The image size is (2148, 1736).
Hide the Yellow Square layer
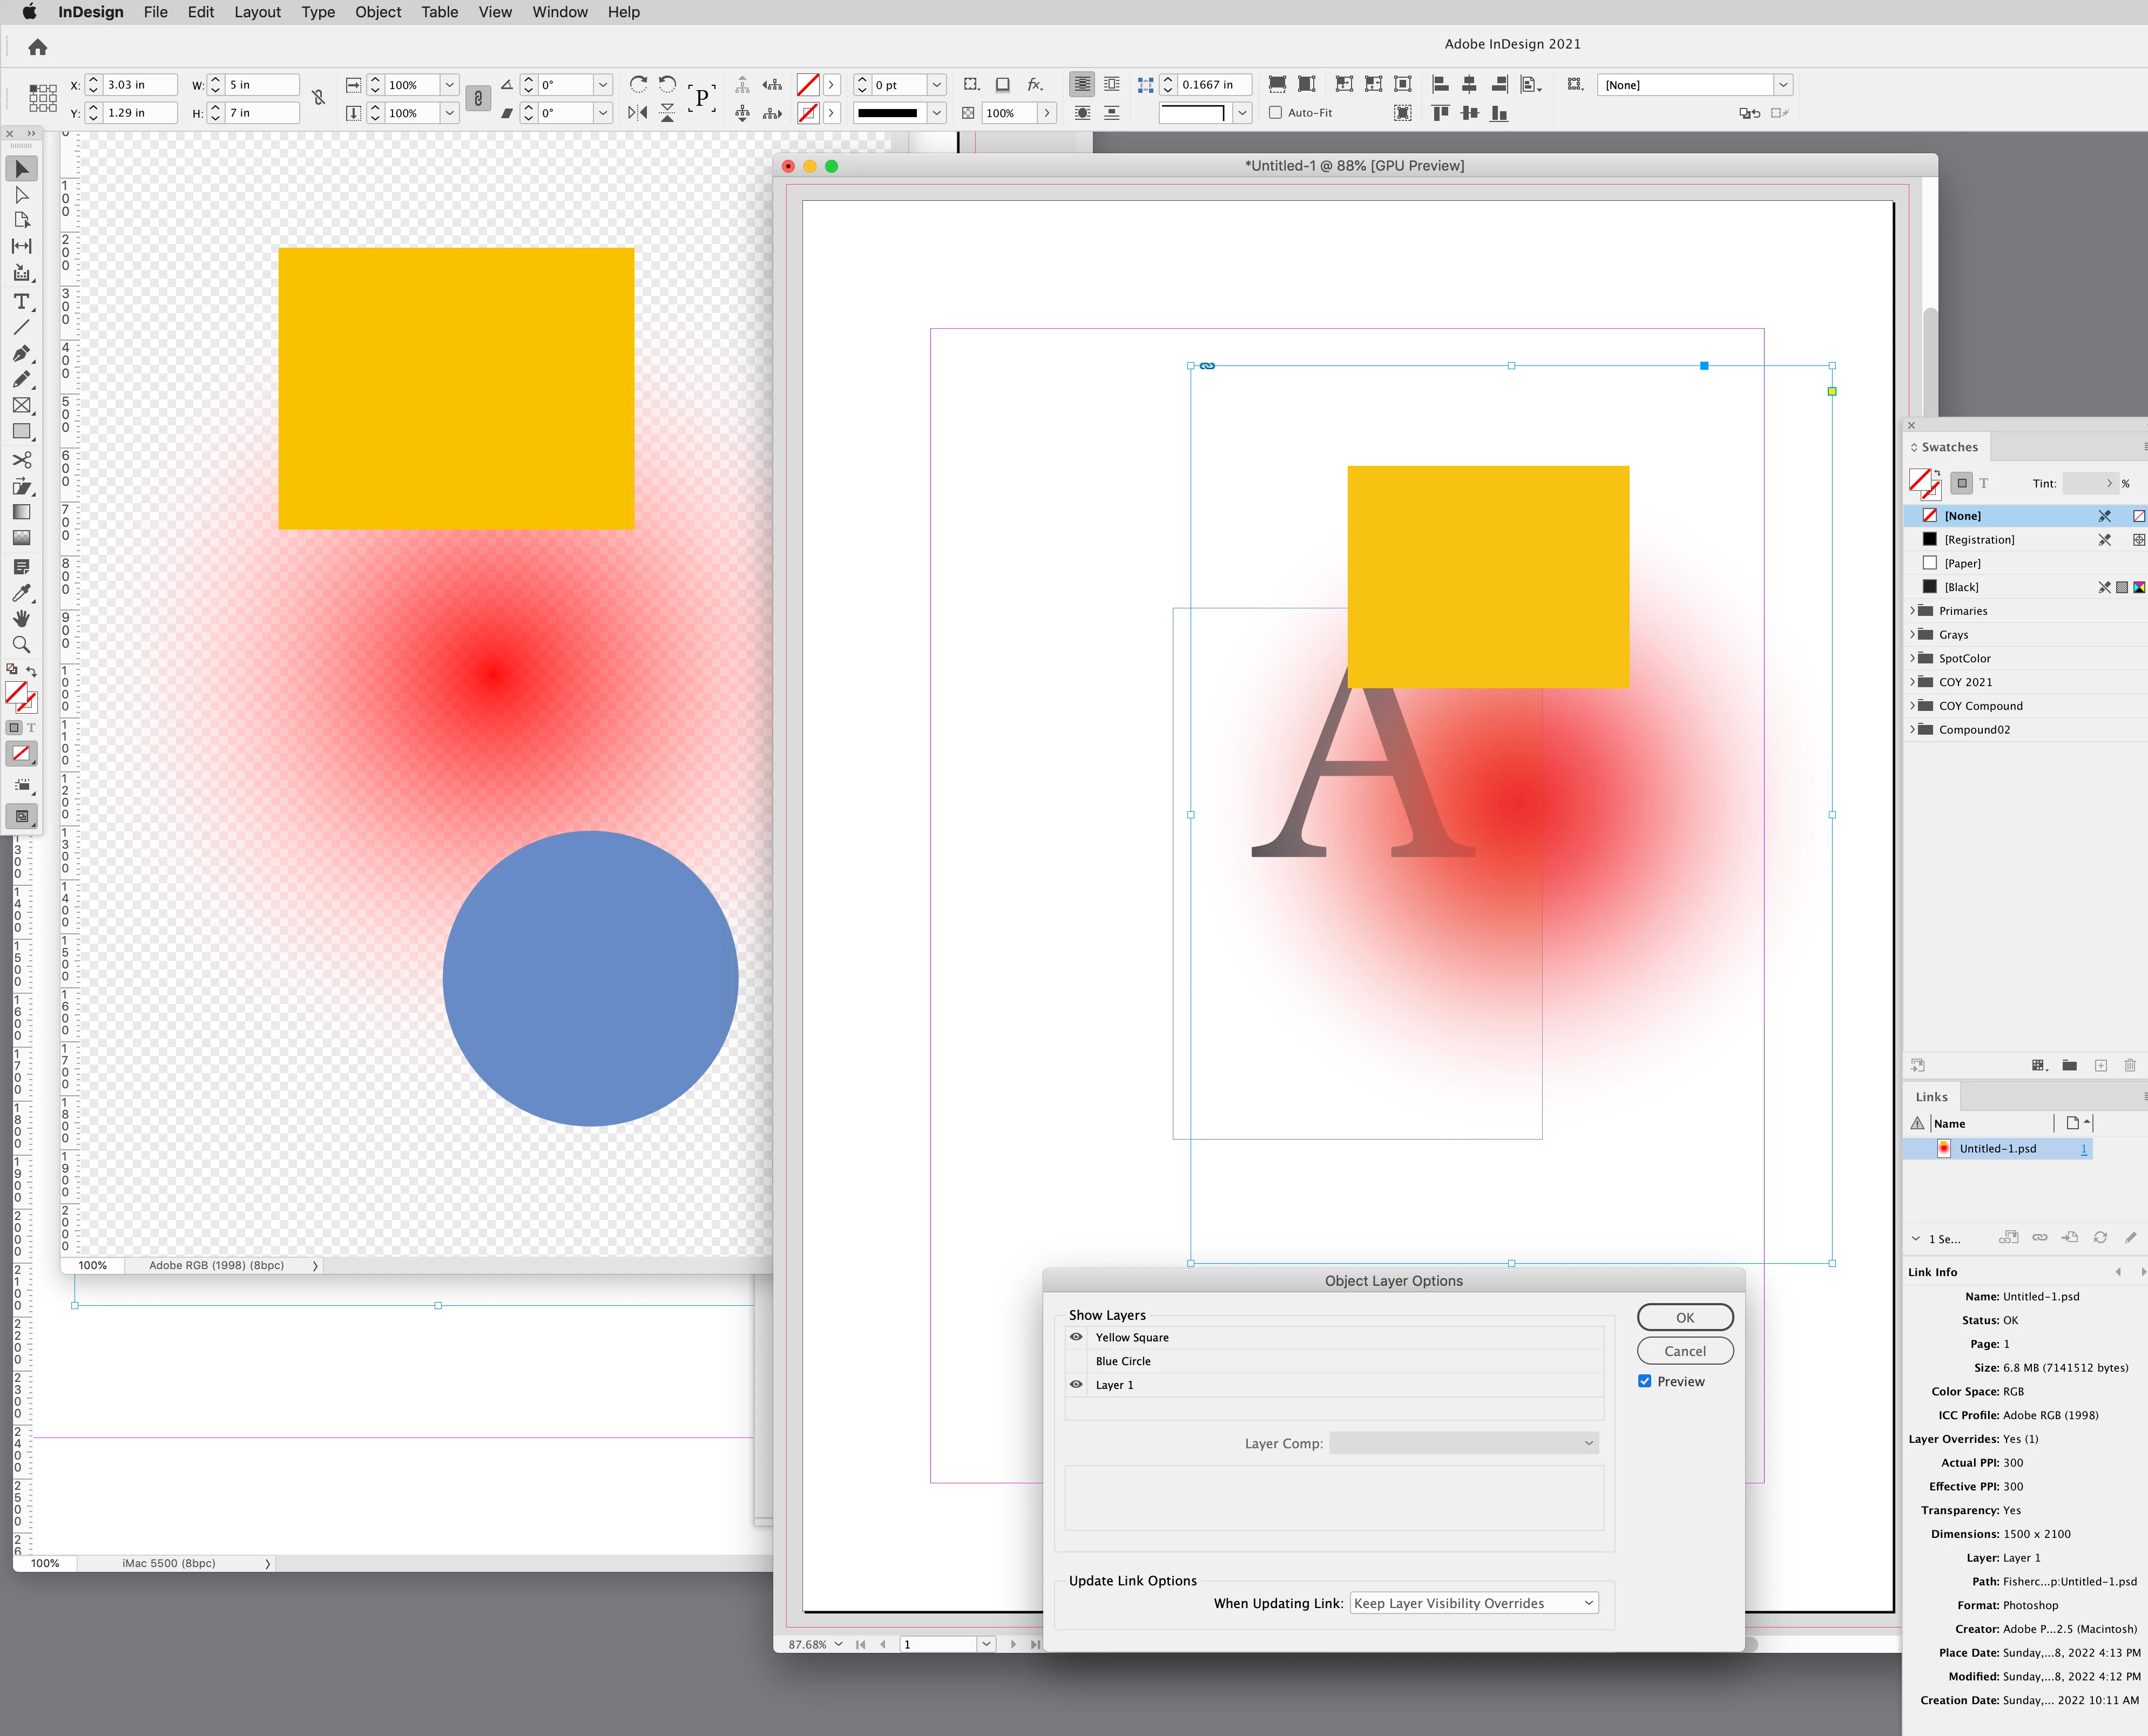coord(1077,1337)
